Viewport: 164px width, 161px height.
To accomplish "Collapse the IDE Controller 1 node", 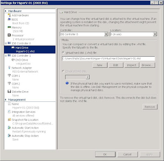I will (x=6, y=55).
